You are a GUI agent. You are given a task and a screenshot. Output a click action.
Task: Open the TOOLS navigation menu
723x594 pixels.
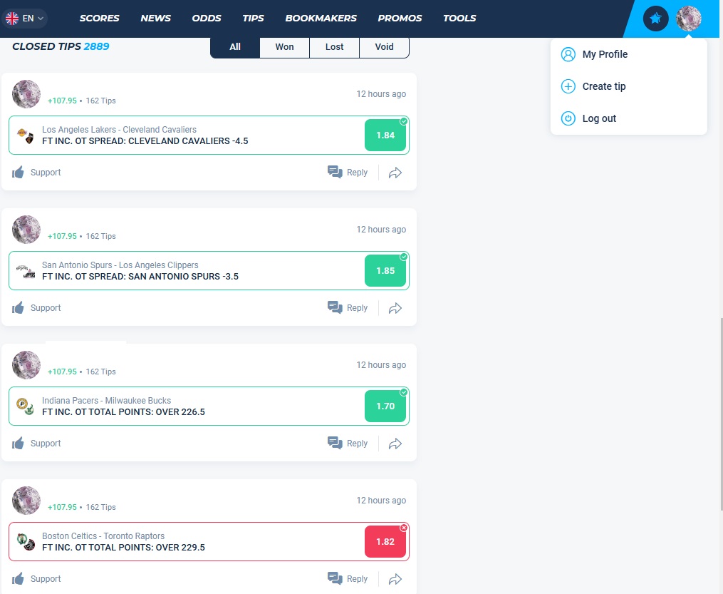[x=459, y=19]
